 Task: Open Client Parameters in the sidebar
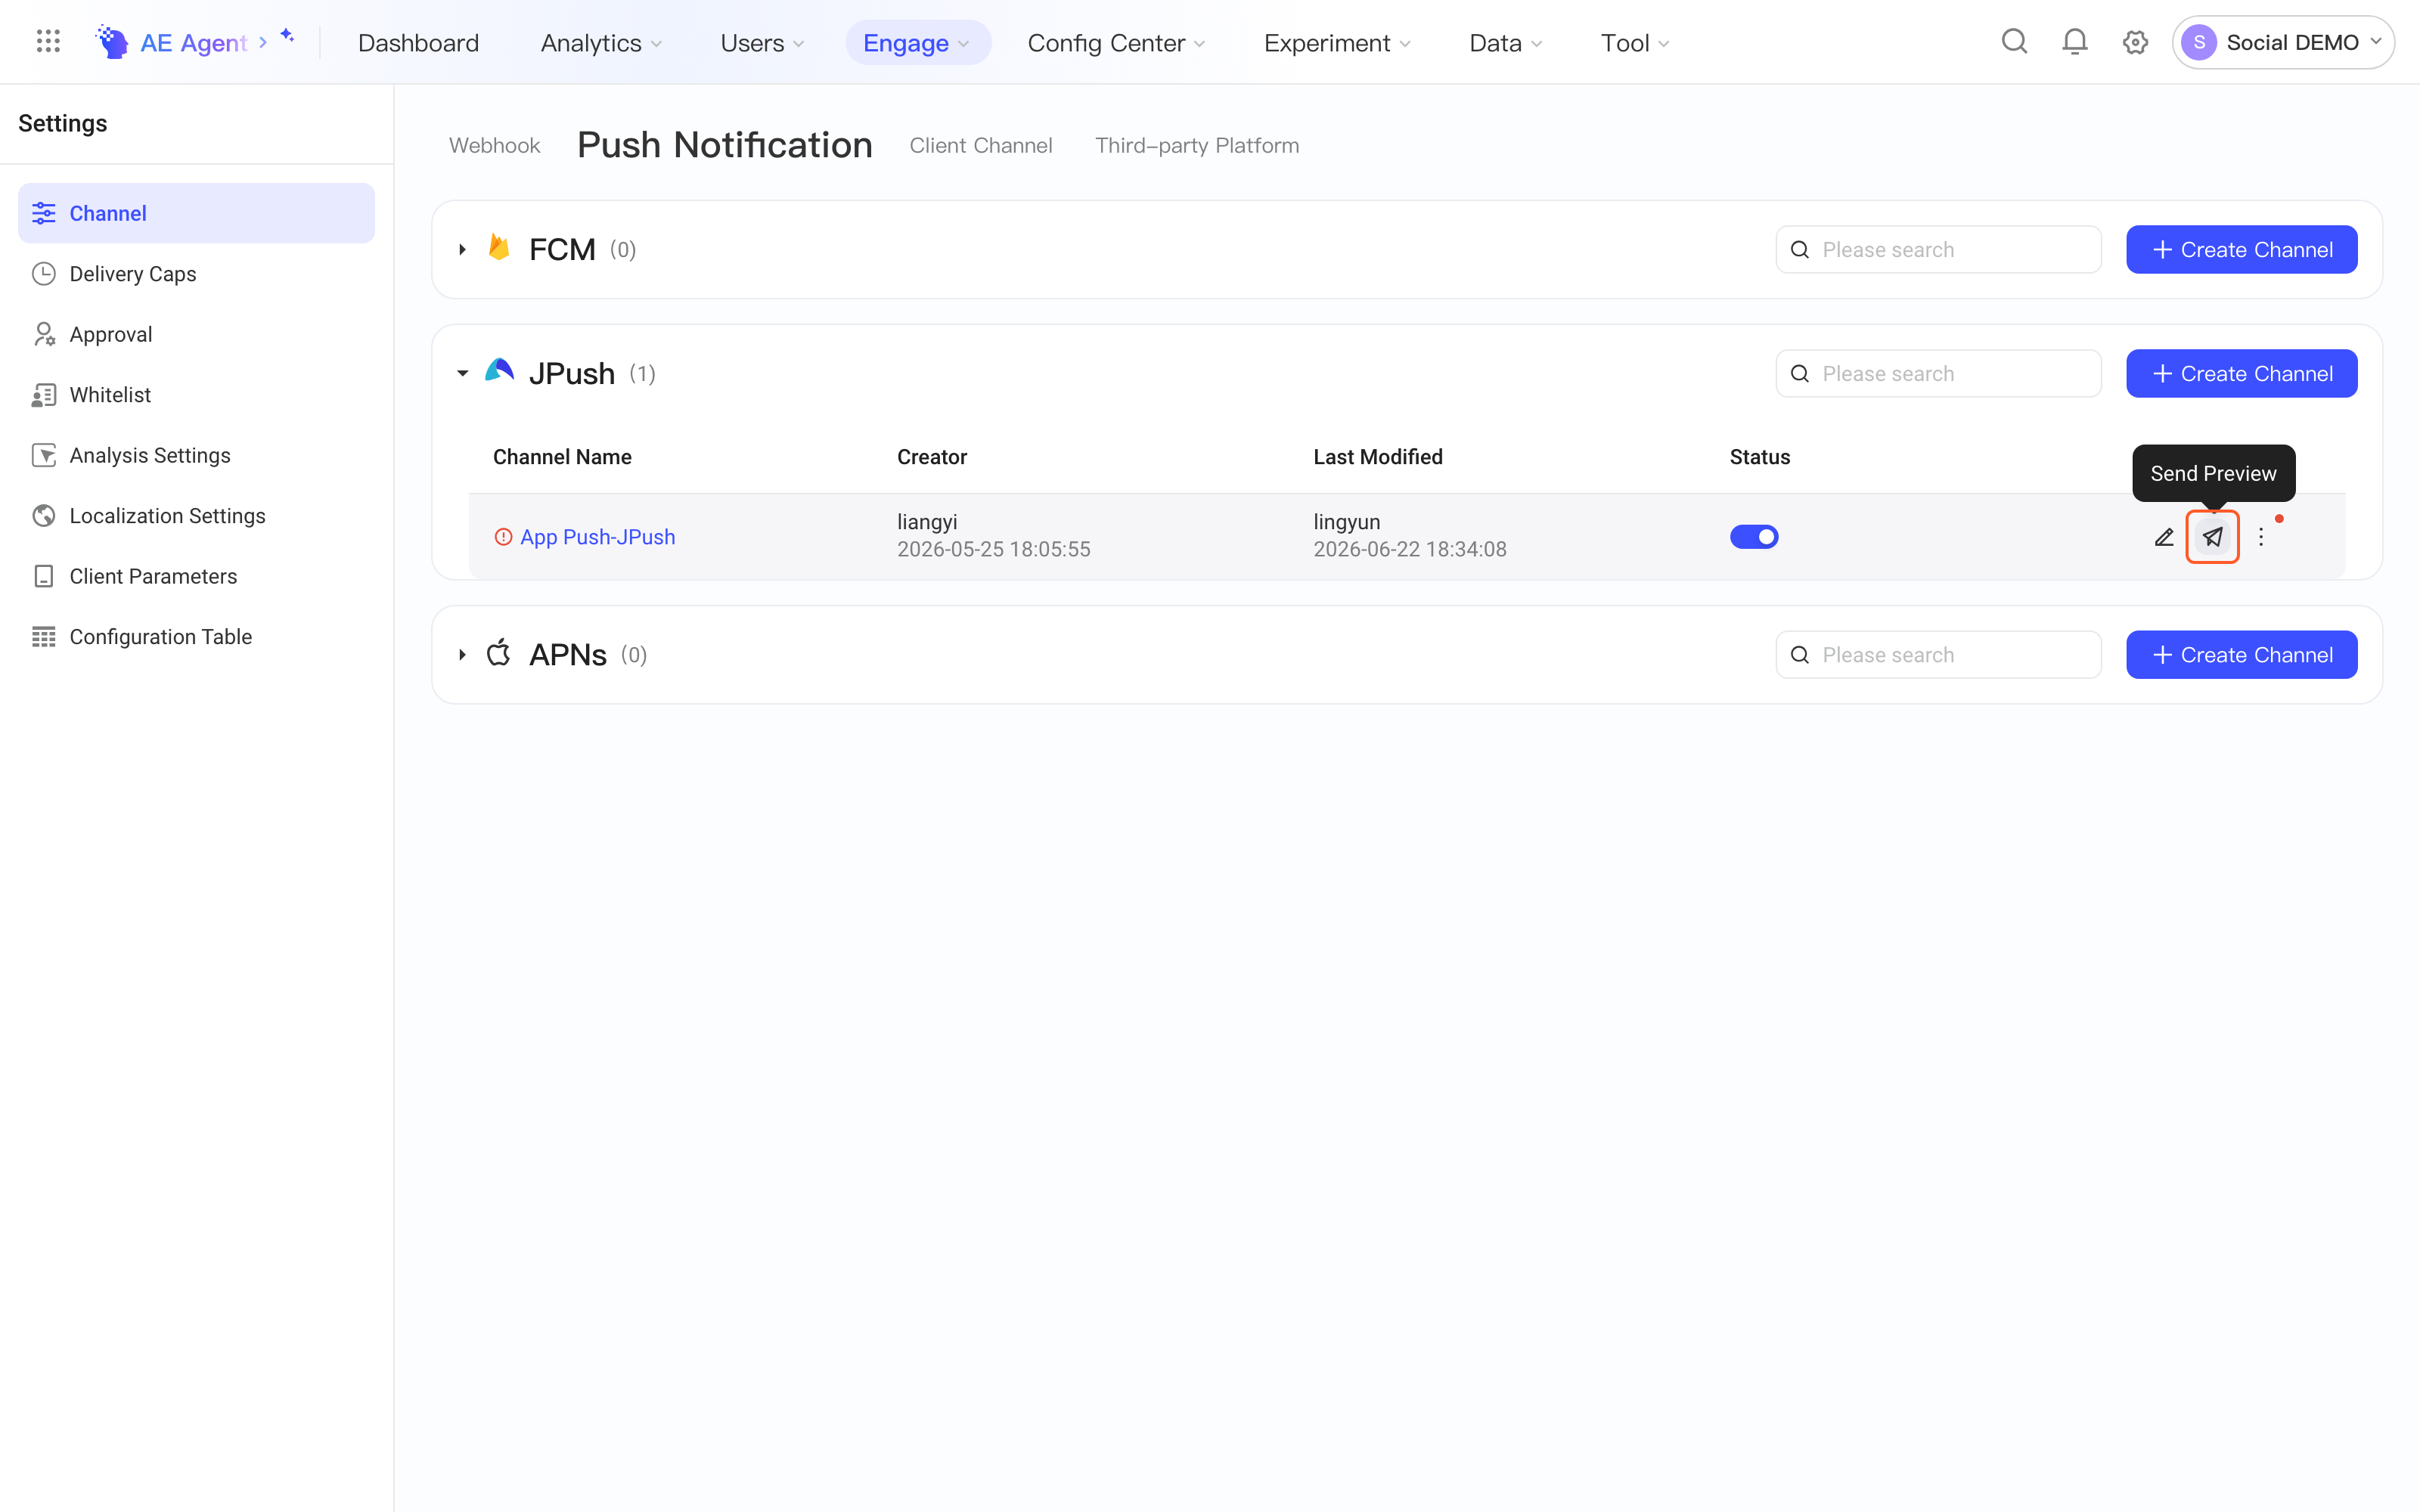pyautogui.click(x=196, y=576)
